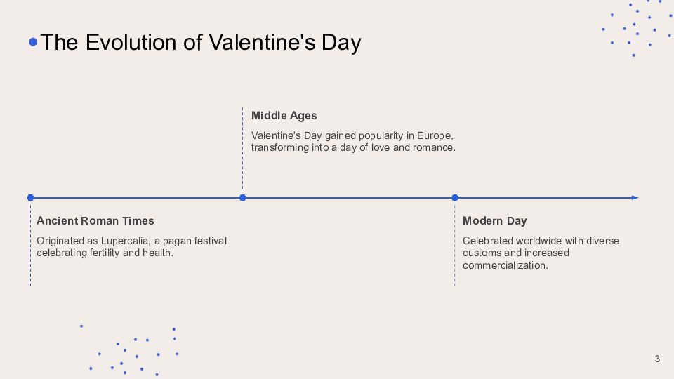Viewport: 674px width, 379px height.
Task: Click the slide number 3
Action: point(657,359)
